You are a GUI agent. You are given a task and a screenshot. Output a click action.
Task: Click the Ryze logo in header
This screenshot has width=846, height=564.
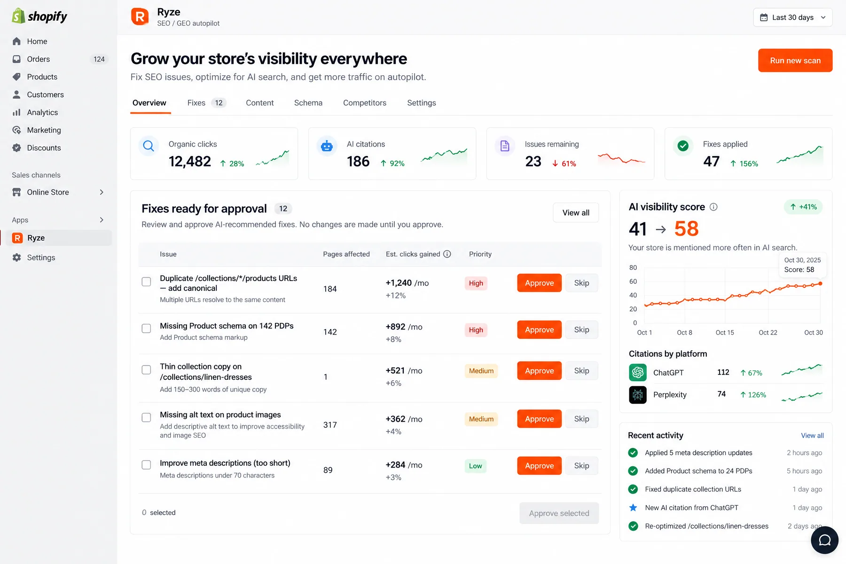pyautogui.click(x=140, y=17)
